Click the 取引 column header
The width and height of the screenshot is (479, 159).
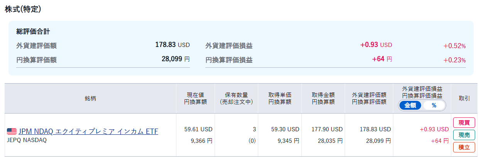(464, 99)
